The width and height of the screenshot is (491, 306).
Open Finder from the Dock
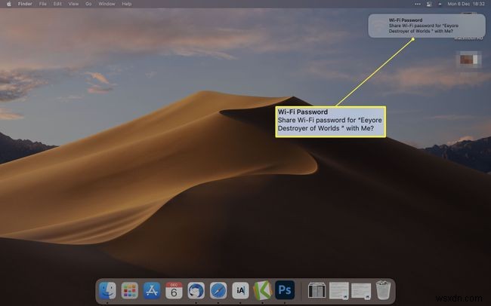point(107,290)
